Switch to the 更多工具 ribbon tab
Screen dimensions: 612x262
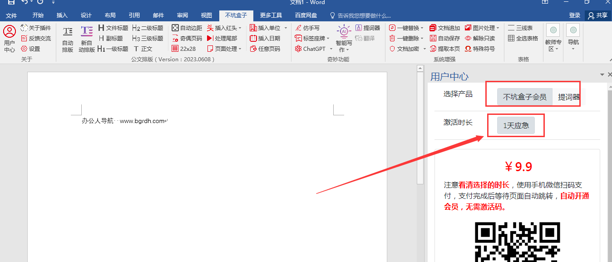(x=271, y=15)
